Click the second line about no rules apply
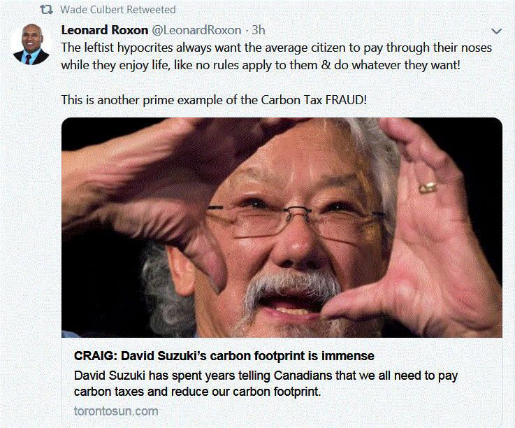 pos(261,65)
